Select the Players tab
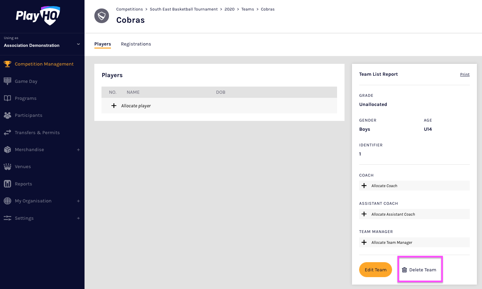The height and width of the screenshot is (289, 482). (103, 44)
